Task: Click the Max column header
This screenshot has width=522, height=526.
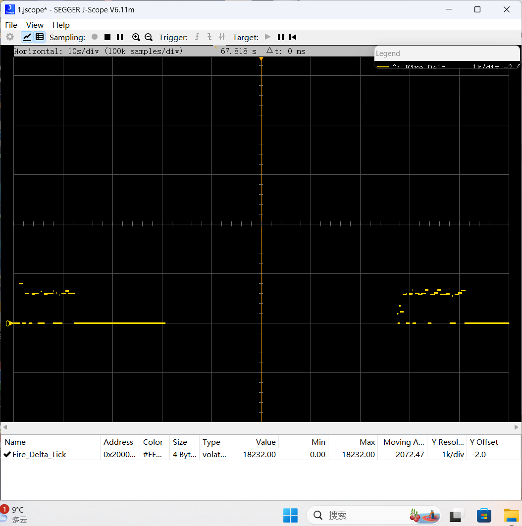Action: click(353, 442)
